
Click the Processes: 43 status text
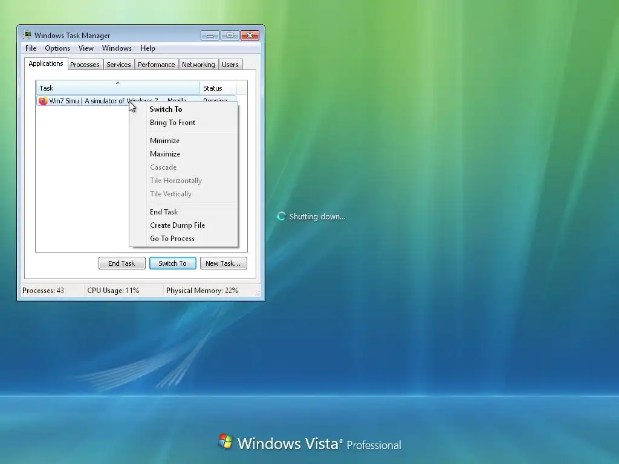click(x=43, y=291)
